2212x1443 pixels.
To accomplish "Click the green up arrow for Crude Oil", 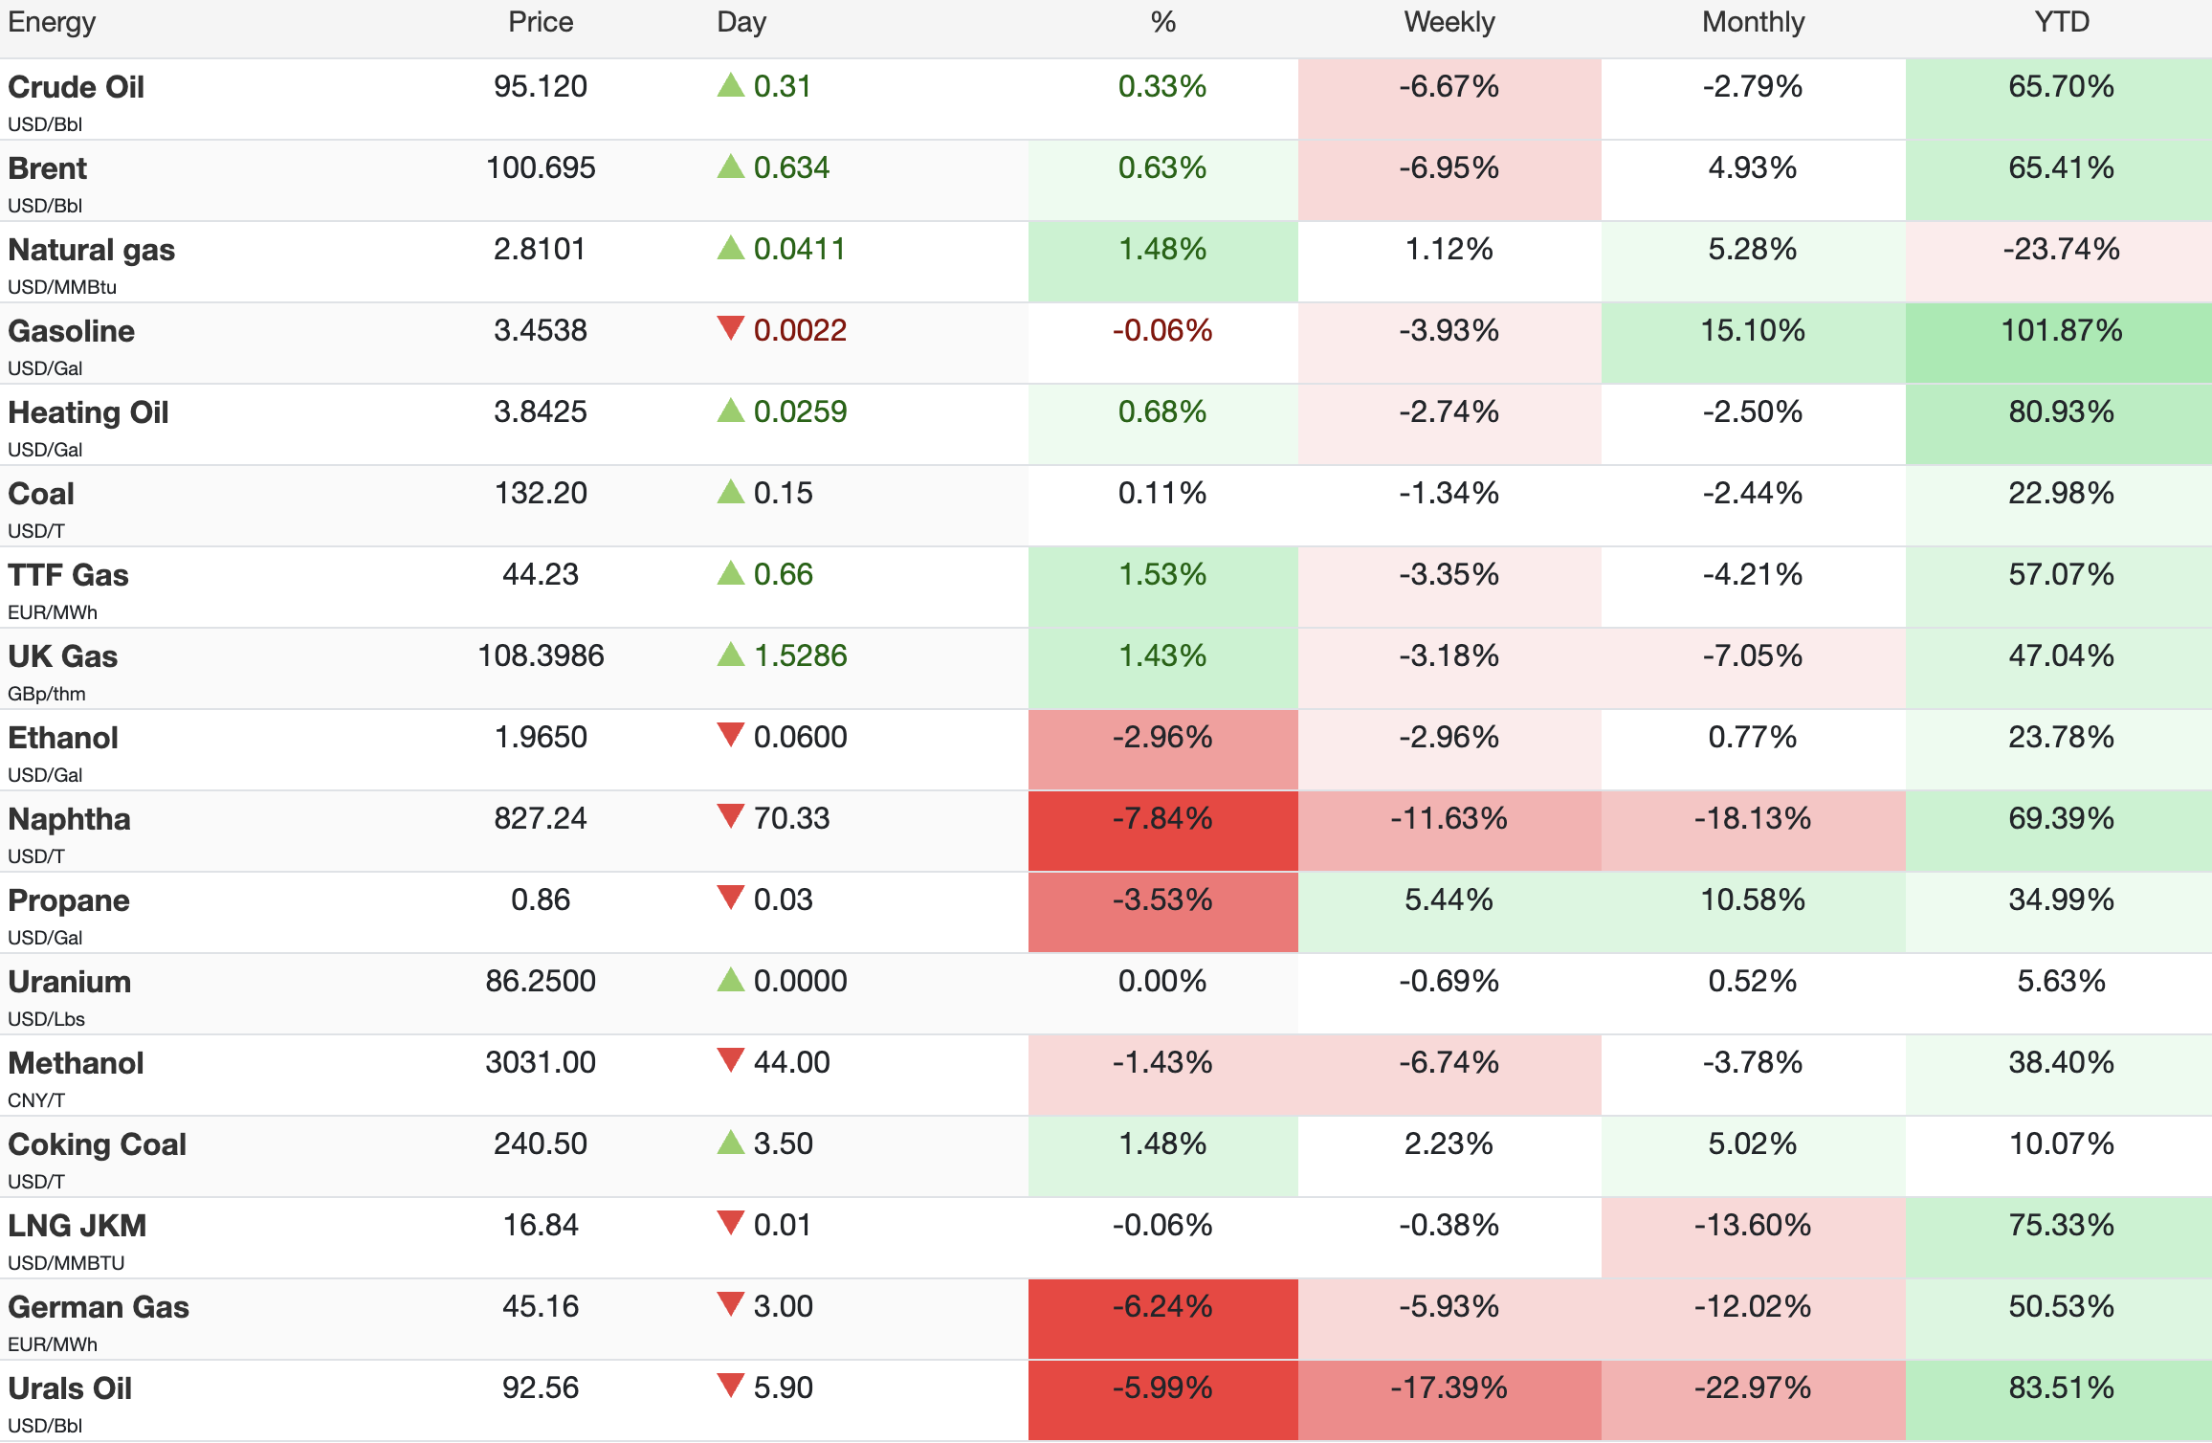I will point(731,85).
